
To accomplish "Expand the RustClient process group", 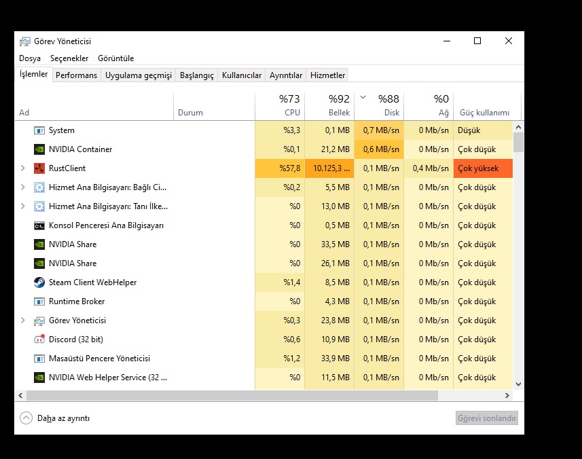I will pos(23,168).
